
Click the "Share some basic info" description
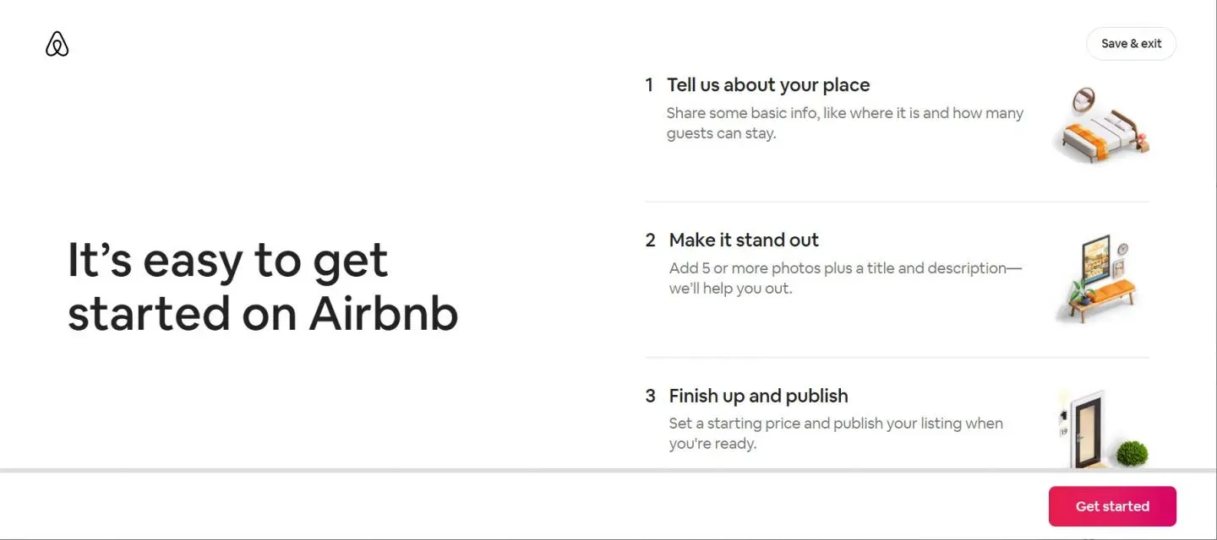[x=844, y=123]
